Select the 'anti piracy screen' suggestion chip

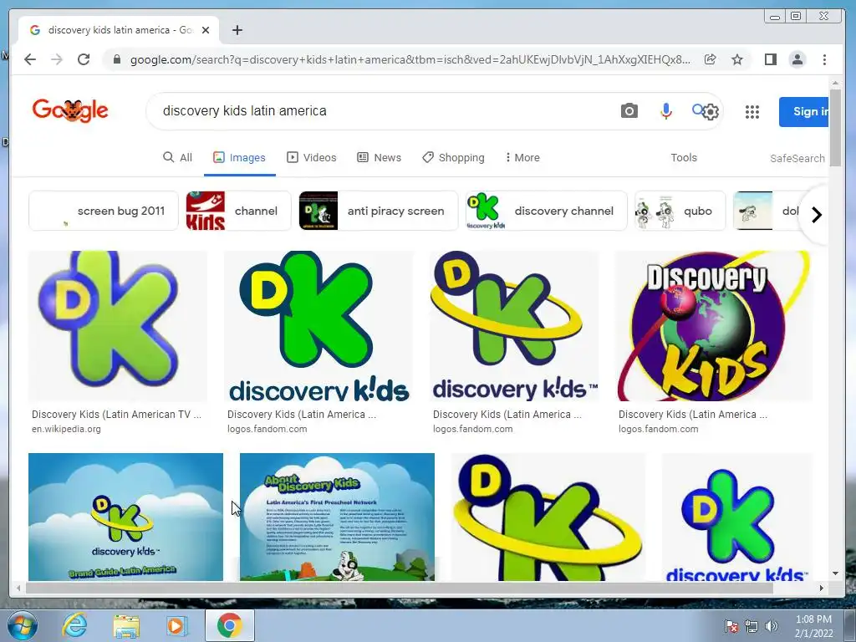click(x=379, y=211)
